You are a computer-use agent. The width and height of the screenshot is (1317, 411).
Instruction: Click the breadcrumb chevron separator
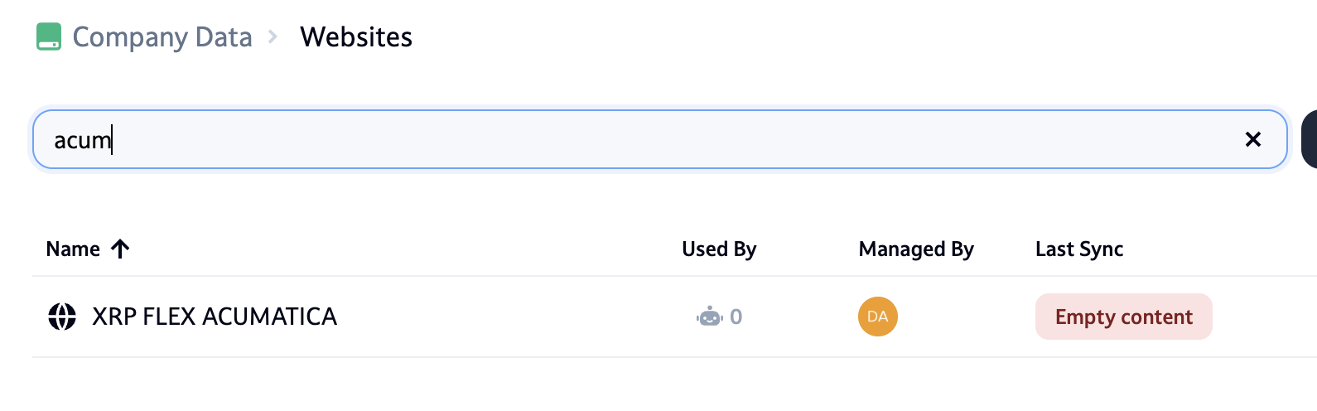(x=273, y=37)
